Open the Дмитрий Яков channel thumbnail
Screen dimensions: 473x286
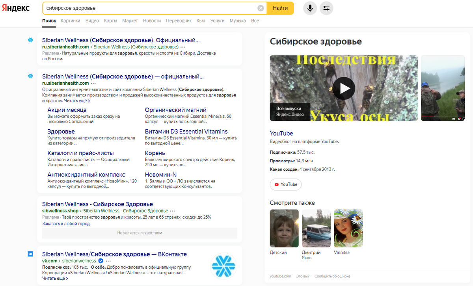coord(316,228)
